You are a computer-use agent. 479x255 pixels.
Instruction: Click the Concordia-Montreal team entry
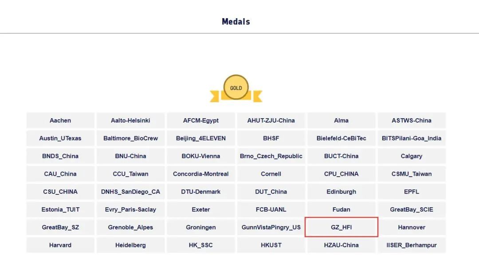(201, 174)
